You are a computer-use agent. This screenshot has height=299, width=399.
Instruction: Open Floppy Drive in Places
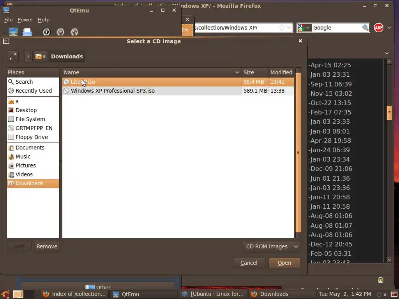coord(33,137)
